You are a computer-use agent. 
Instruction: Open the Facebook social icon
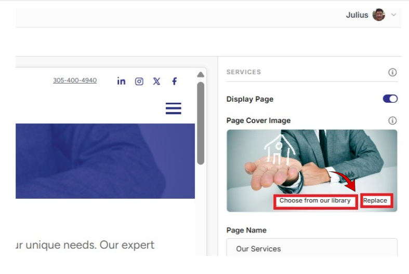175,81
